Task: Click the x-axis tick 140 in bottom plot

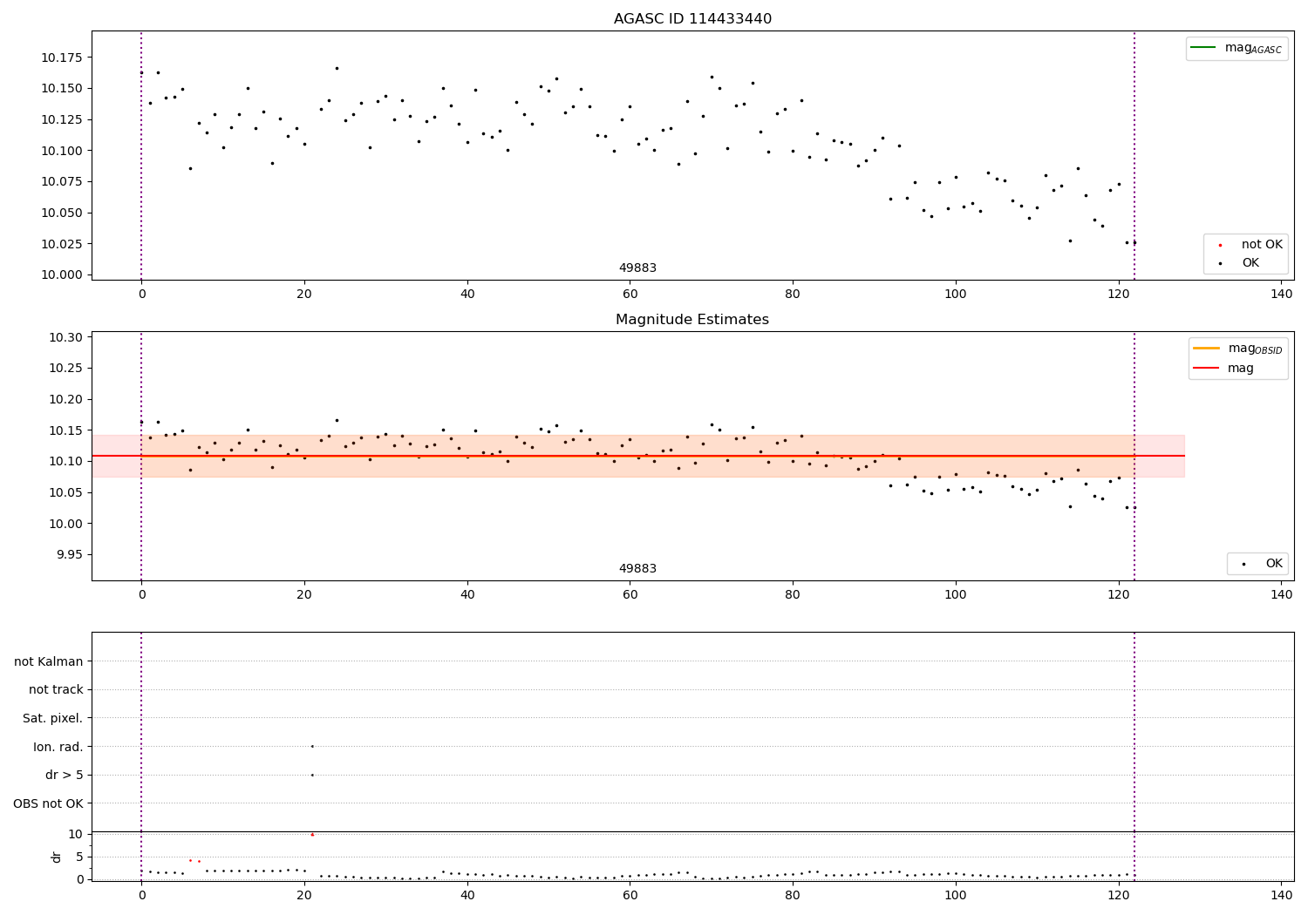Action: tap(1282, 895)
